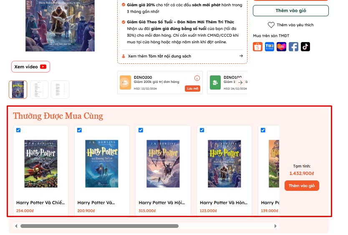Uncheck the 200.900₫ book checkbox
Screen dimensions: 348x235
tap(79, 130)
